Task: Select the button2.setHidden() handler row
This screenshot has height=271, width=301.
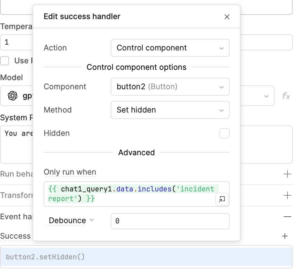Action: 146,257
